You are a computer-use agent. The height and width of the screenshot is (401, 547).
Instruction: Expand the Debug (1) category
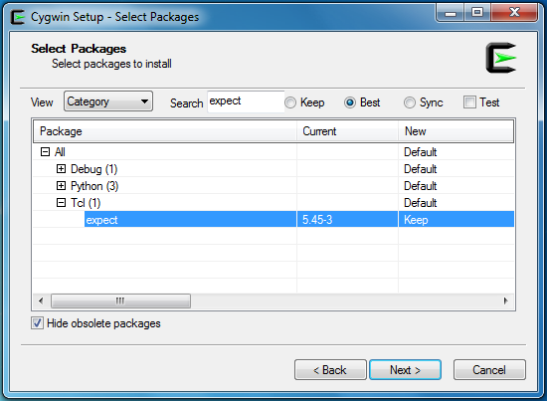[61, 169]
